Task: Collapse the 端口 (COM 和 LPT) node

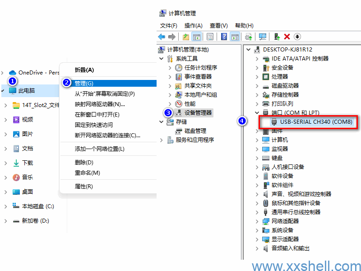Action: (257, 112)
